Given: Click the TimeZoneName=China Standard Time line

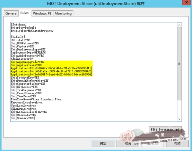Looking at the screenshot, I should (x=36, y=99).
